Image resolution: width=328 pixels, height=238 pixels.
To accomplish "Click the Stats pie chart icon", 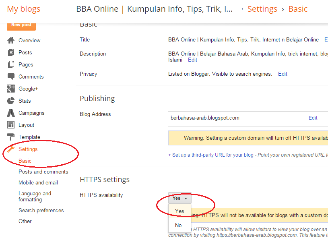I will [11, 101].
